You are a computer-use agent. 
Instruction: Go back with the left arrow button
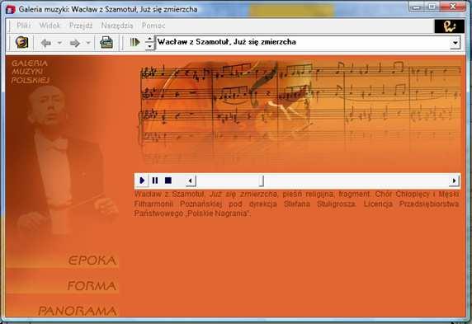tap(45, 43)
